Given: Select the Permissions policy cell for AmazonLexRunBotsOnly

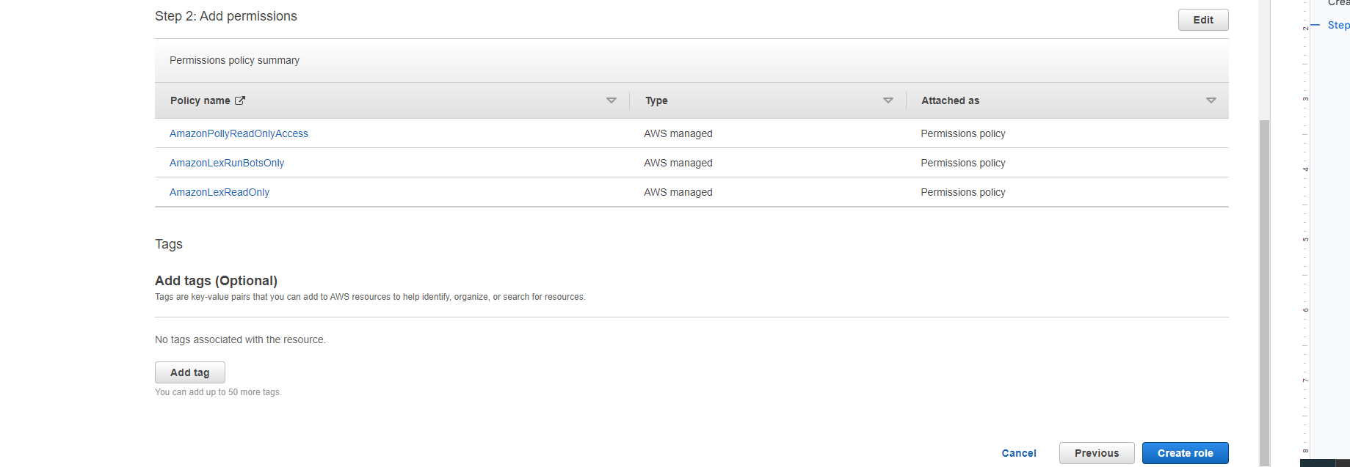Looking at the screenshot, I should coord(963,163).
